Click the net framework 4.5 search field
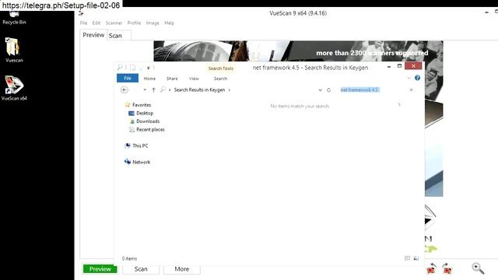The width and height of the screenshot is (498, 280). [373, 90]
